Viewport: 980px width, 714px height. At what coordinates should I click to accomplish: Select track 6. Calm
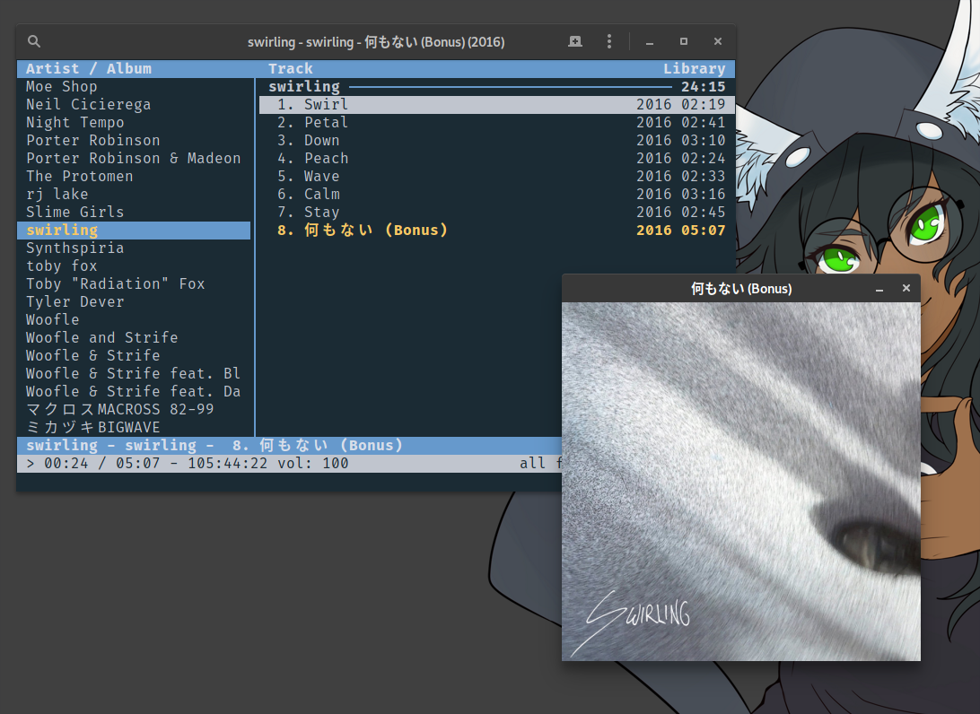point(497,195)
